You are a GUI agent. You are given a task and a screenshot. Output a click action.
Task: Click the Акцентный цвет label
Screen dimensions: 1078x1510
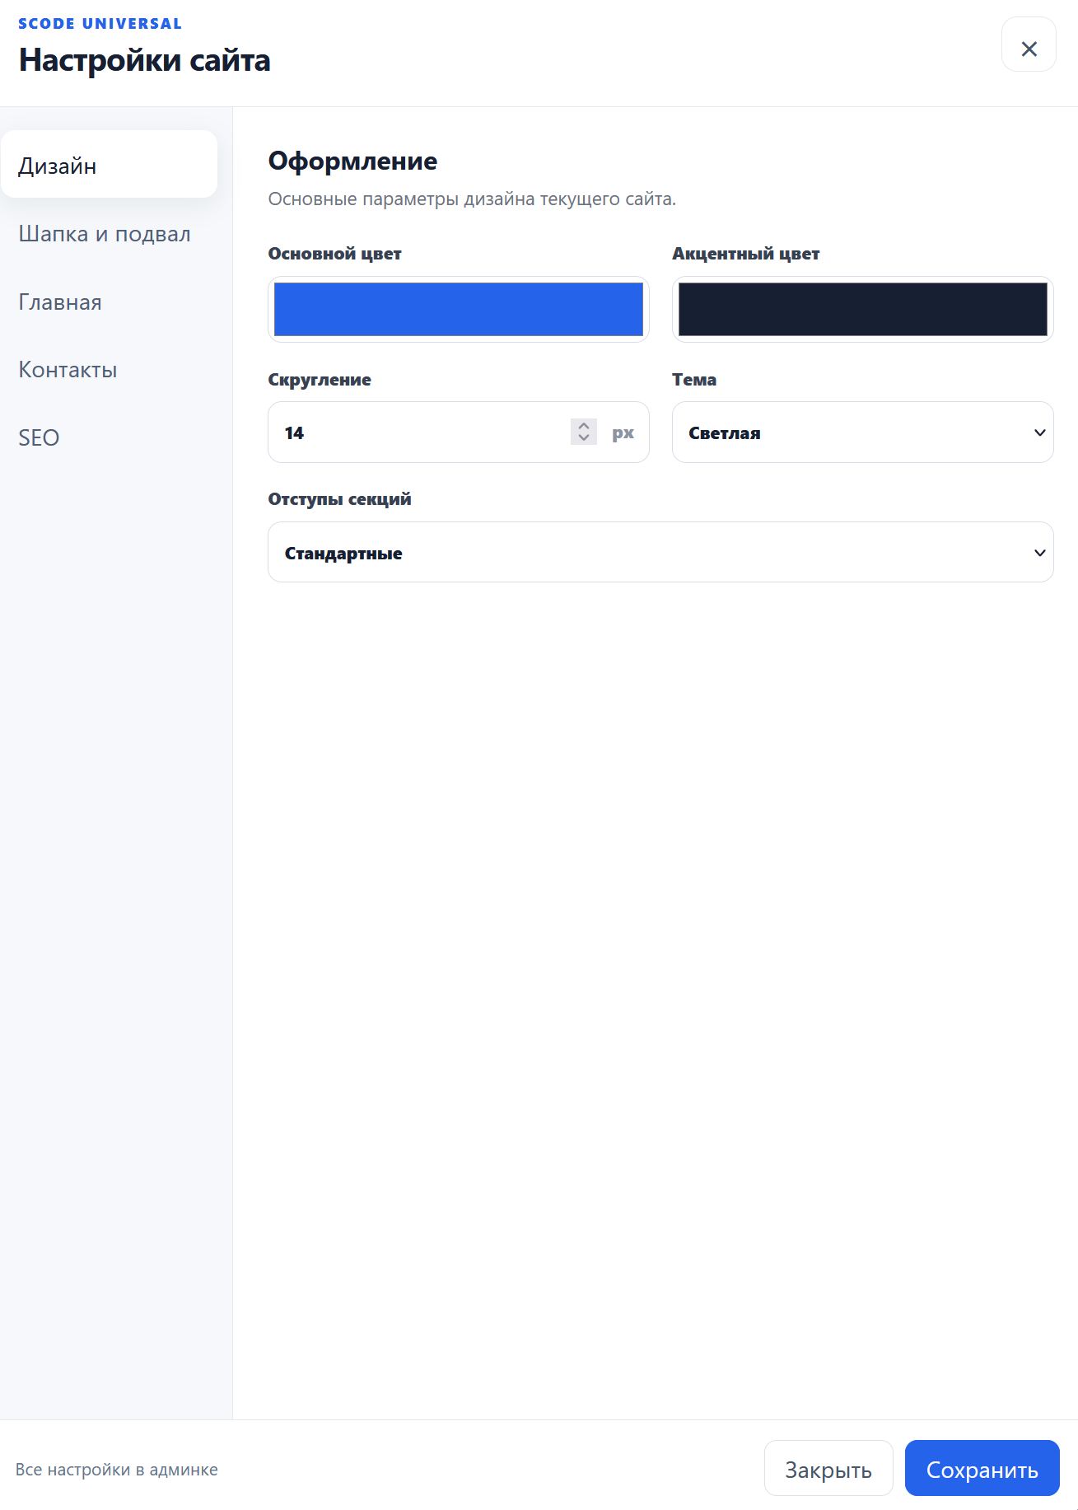point(746,254)
